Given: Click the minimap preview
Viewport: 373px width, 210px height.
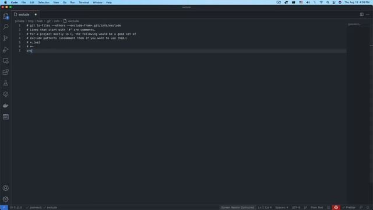Looking at the screenshot, I should (354, 24).
